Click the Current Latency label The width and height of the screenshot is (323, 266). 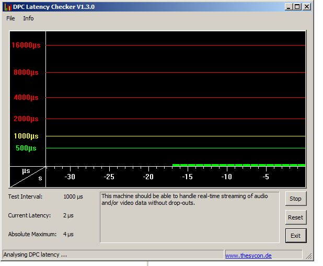pos(29,215)
